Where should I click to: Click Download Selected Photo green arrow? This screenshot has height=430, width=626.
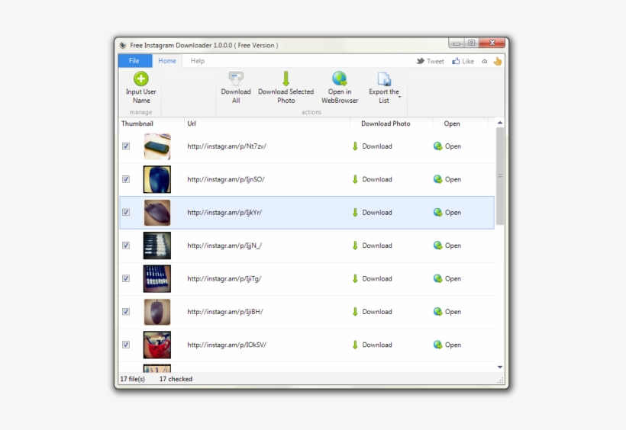pos(286,79)
